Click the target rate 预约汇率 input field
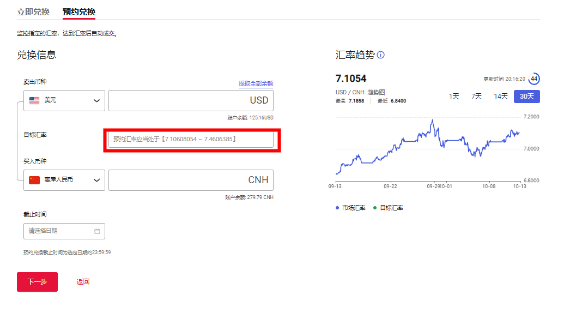This screenshot has height=313, width=588. [x=191, y=139]
